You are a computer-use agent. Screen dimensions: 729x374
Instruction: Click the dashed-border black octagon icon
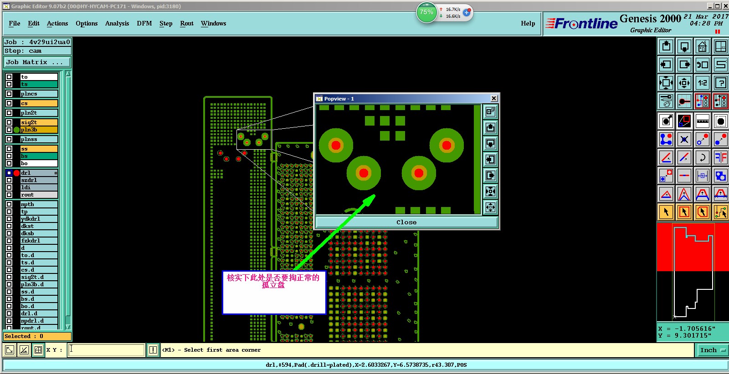pyautogui.click(x=721, y=121)
